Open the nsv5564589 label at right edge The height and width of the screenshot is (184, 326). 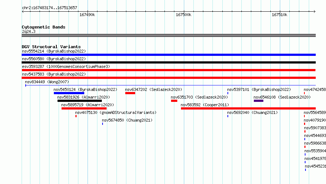tap(315, 112)
